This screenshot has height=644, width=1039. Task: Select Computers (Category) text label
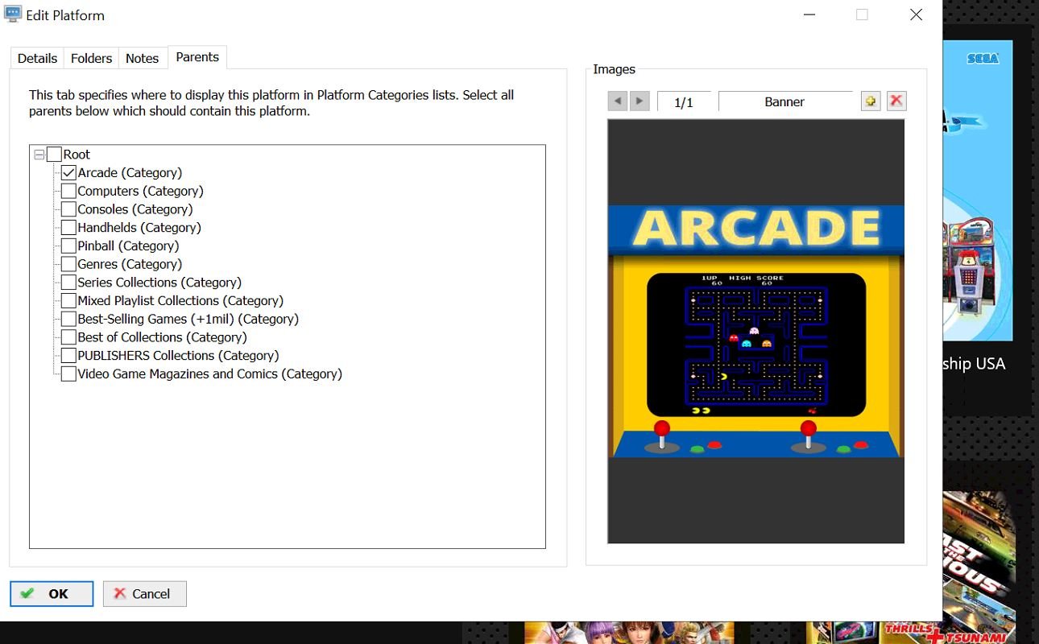tap(140, 191)
